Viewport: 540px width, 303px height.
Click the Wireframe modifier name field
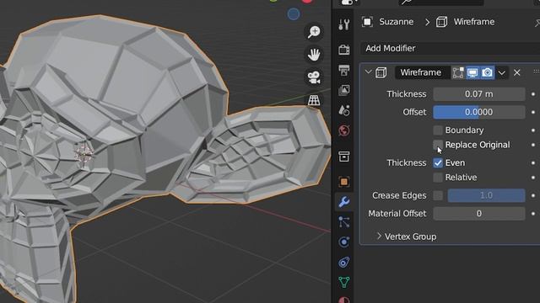422,72
